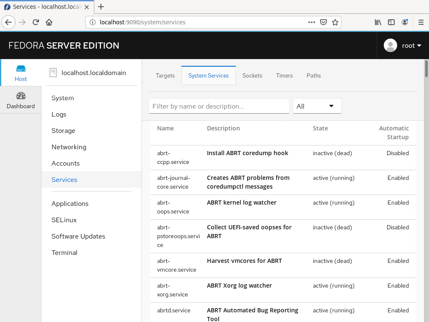Click ABRT Automated Bug Reporting Tool text
Viewport: 429px width, 322px height.
pos(253,314)
